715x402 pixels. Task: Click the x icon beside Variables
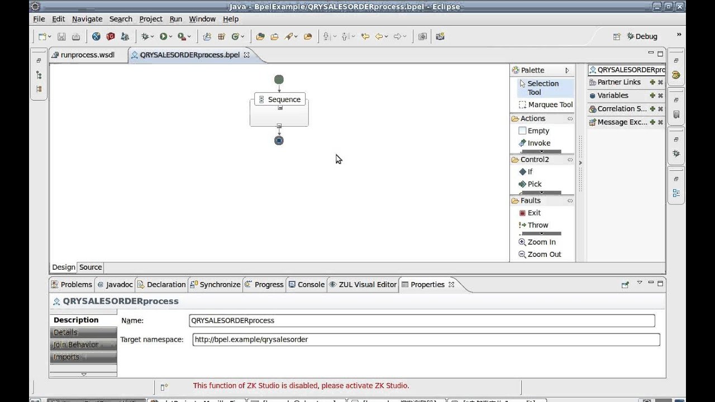pos(660,95)
